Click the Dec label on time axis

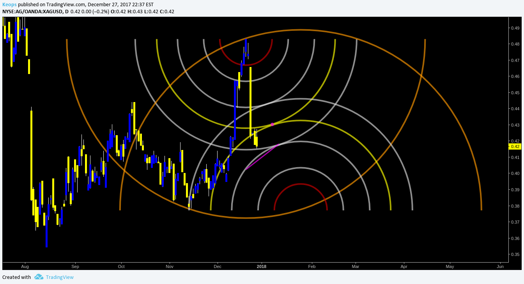coord(217,267)
